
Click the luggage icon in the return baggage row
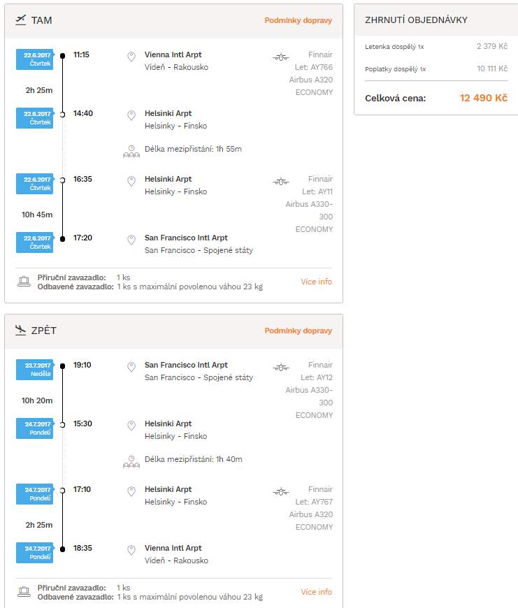(24, 592)
